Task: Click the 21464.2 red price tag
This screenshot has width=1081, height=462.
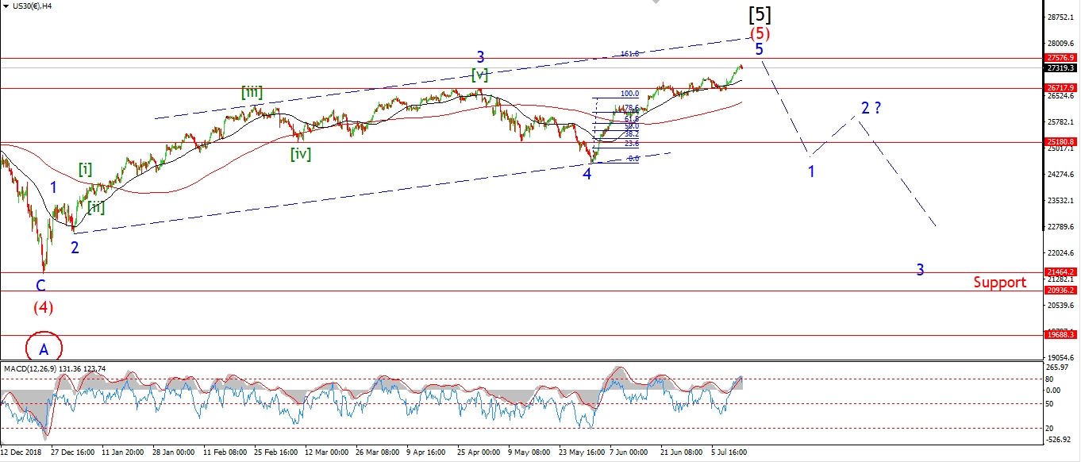Action: pos(1060,271)
